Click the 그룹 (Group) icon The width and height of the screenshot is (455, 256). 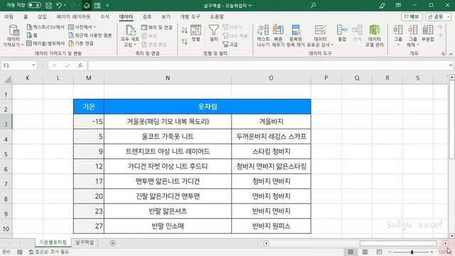pos(398,30)
